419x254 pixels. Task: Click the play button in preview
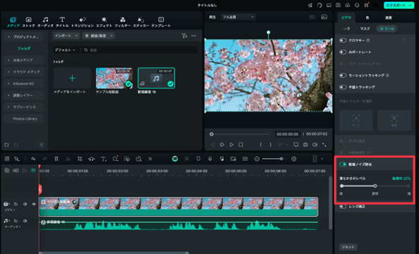tap(232, 145)
